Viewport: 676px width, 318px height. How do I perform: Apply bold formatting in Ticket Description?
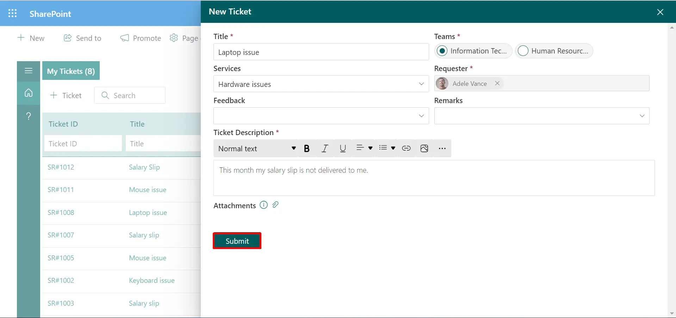tap(306, 148)
